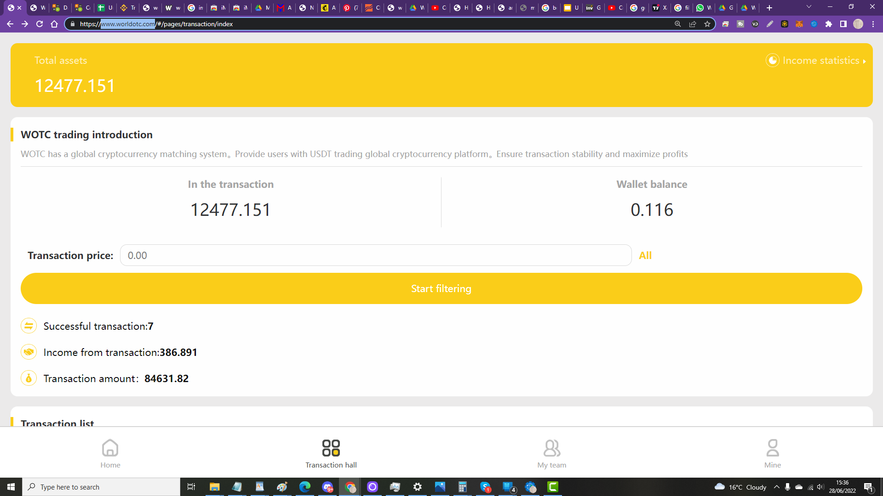Open the Mine tab
883x496 pixels.
pyautogui.click(x=773, y=454)
